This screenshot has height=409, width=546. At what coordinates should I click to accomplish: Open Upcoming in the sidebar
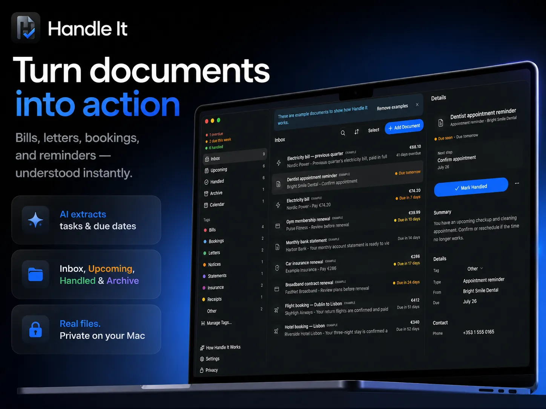[235, 168]
